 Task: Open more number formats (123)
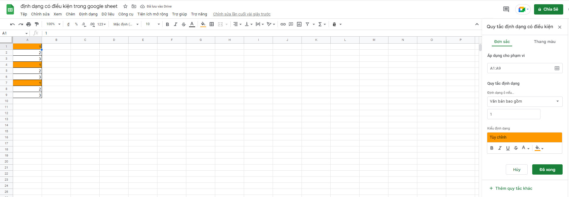pos(102,24)
